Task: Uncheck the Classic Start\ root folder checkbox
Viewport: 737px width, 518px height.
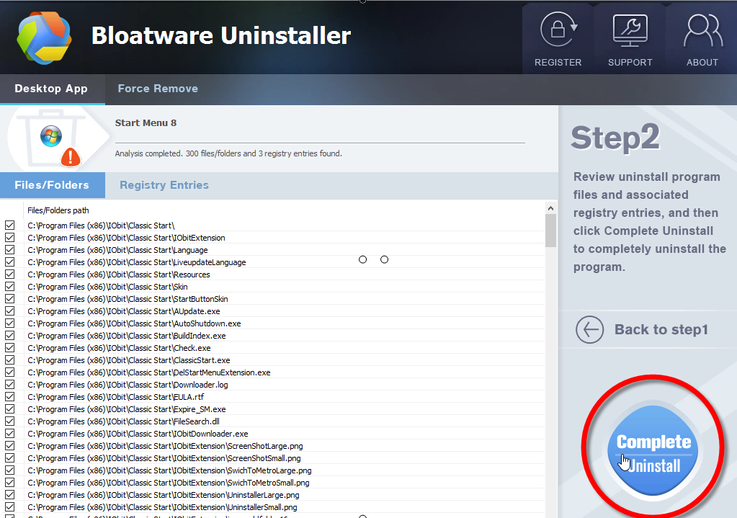Action: tap(10, 225)
